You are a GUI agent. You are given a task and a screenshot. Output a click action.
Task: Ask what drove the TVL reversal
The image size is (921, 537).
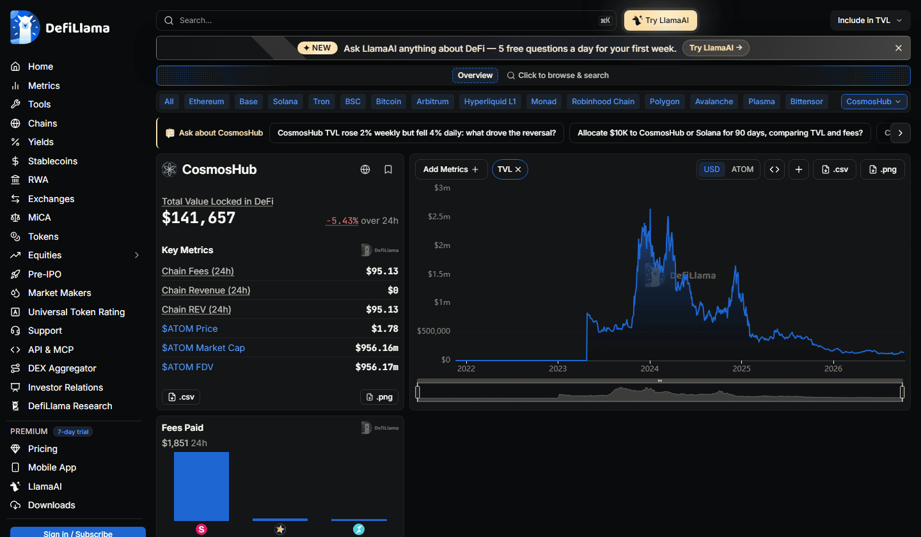coord(416,133)
